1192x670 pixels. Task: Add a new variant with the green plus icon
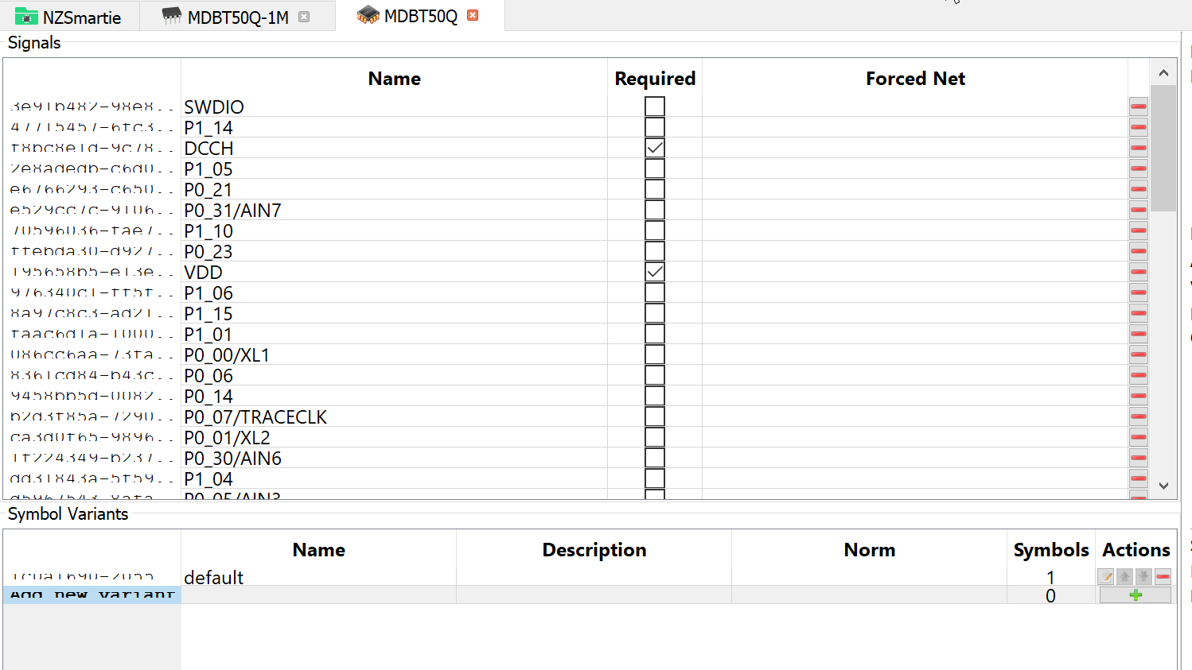tap(1135, 594)
